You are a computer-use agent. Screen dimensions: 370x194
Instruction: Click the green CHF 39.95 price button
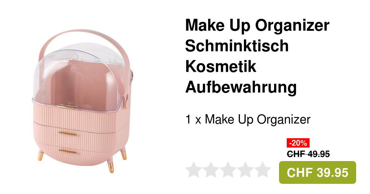coord(318,172)
